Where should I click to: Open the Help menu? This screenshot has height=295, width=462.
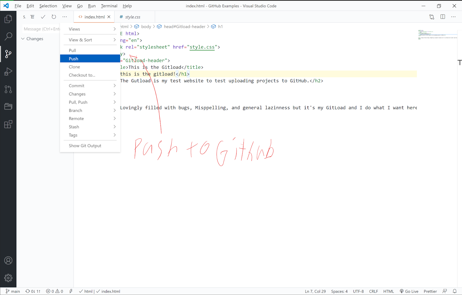pyautogui.click(x=127, y=6)
